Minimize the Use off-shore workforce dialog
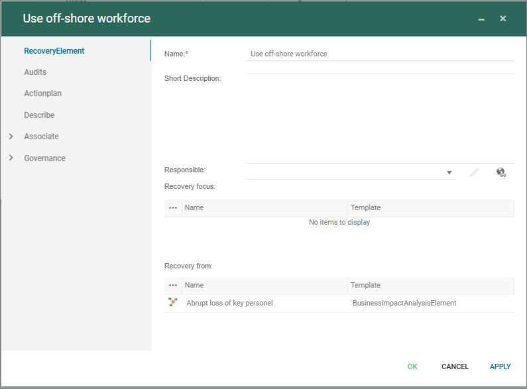 coord(482,19)
